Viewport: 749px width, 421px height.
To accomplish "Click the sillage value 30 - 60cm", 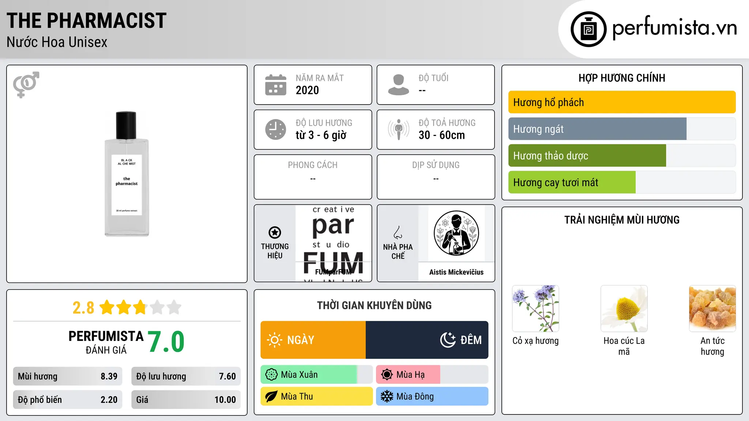I will (x=442, y=135).
